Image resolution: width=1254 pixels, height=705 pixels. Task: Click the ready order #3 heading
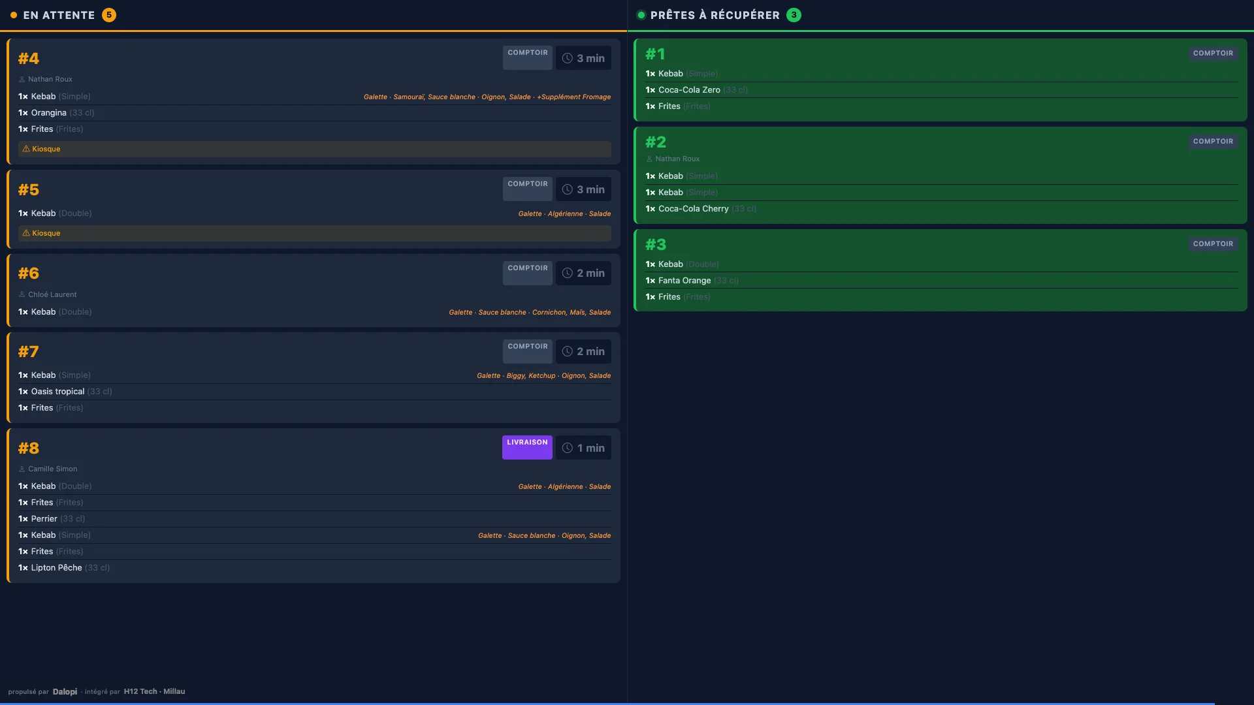click(656, 245)
